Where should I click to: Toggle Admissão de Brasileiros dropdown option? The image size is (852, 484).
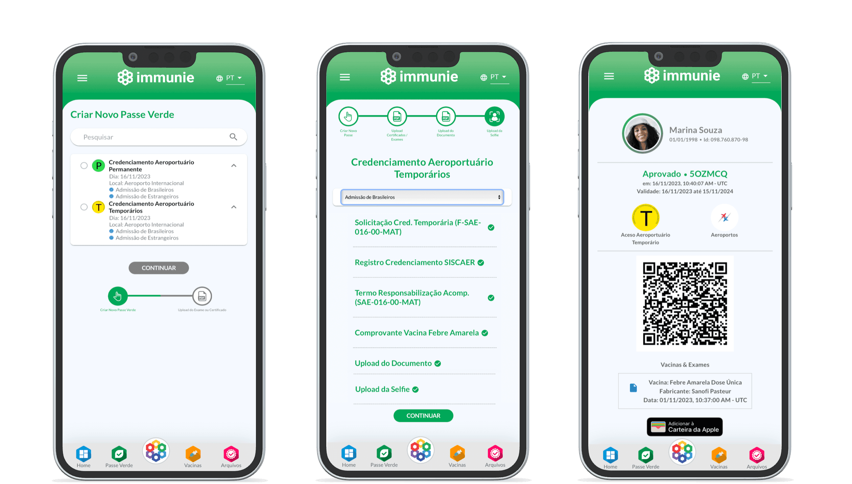(421, 197)
